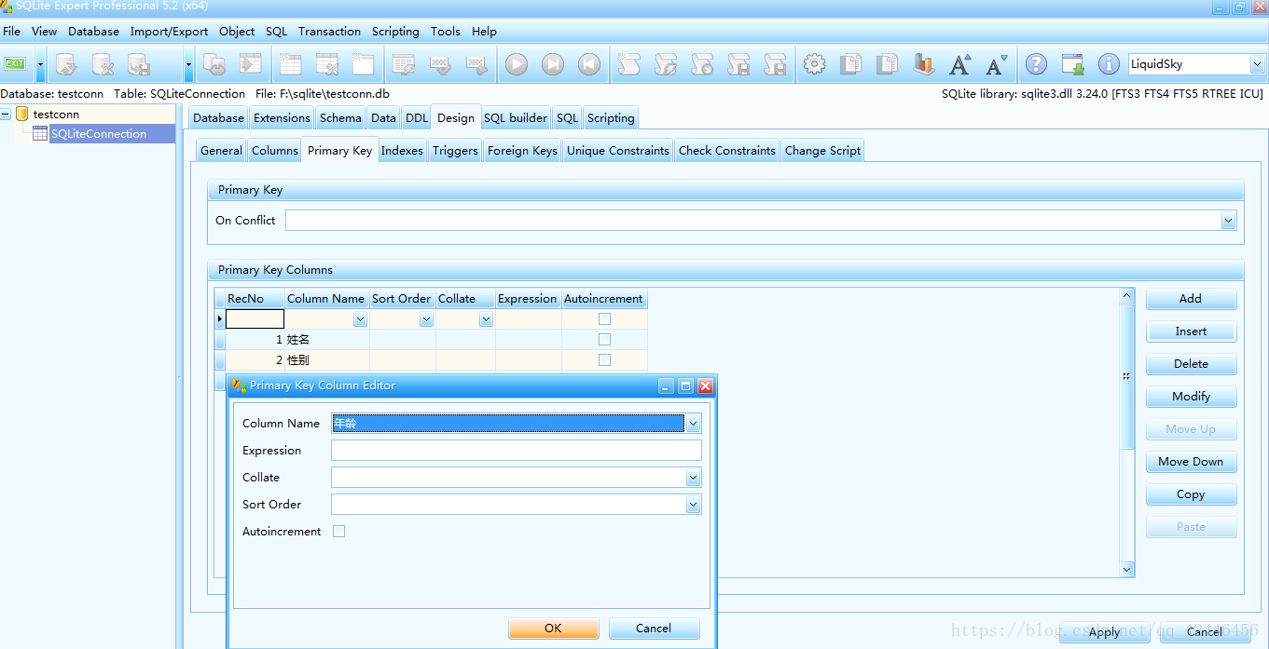The height and width of the screenshot is (649, 1269).
Task: Click the Move Down button
Action: pyautogui.click(x=1191, y=462)
